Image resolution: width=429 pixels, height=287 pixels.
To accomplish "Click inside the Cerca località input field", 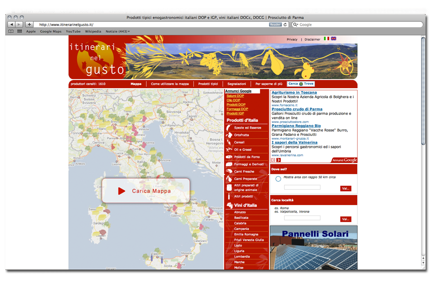I will point(302,217).
